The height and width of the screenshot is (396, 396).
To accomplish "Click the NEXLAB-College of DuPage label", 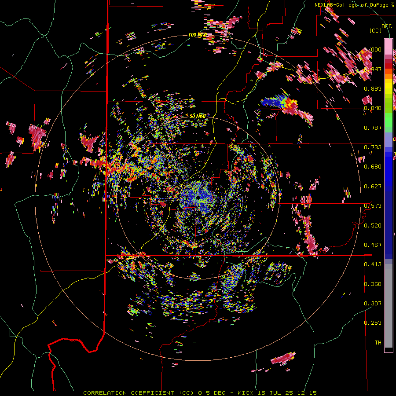I will 354,5.
